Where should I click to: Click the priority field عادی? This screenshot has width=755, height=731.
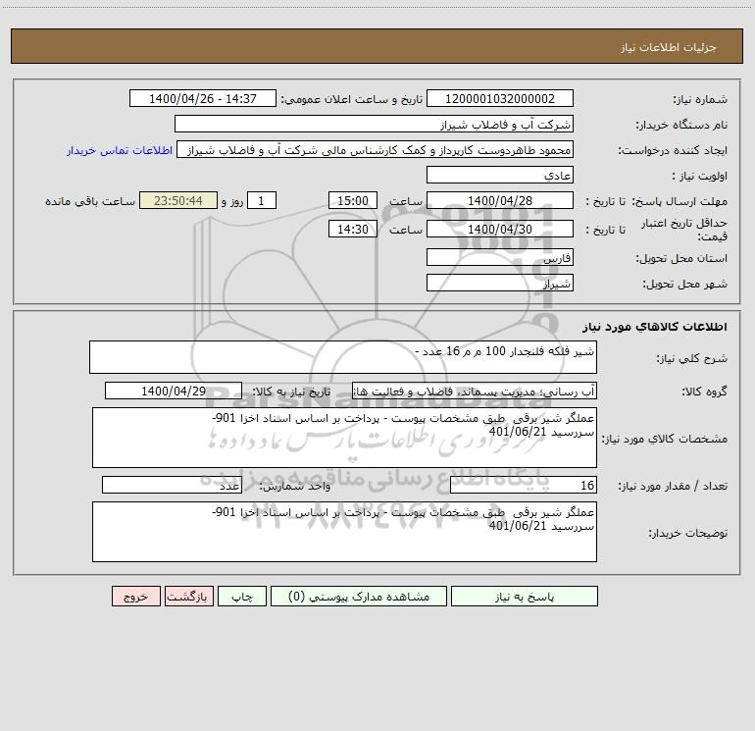click(x=500, y=175)
